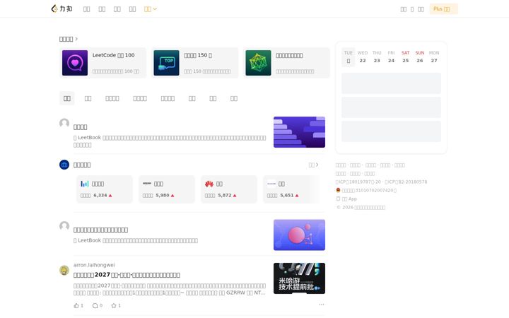Viewport: 509px width, 318px height.
Task: Select THU 23 in the calendar
Action: [377, 57]
